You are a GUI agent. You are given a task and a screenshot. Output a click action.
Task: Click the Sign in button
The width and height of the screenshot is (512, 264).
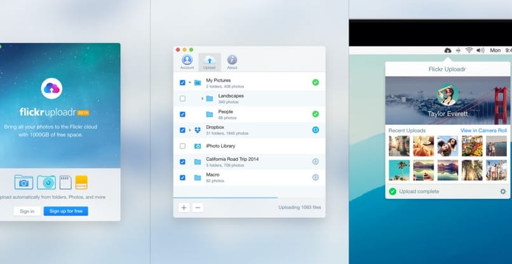coord(27,211)
